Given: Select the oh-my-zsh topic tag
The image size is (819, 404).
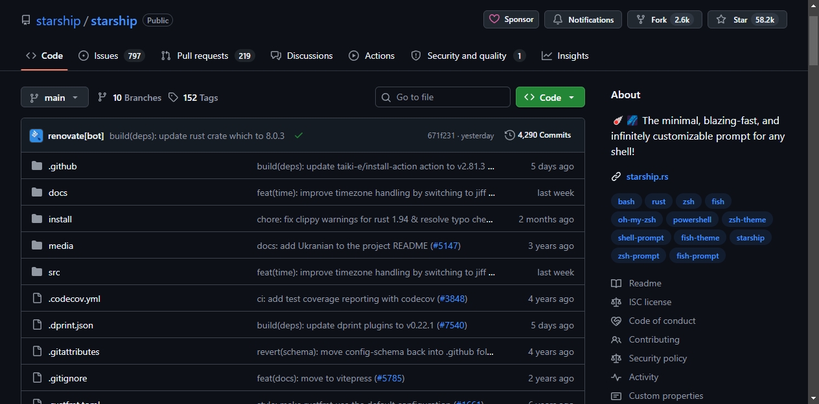Looking at the screenshot, I should tap(637, 220).
